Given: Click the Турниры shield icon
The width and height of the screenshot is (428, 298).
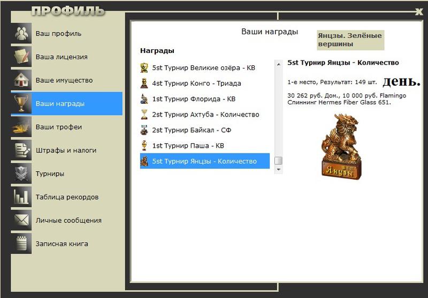Looking at the screenshot, I should coord(21,173).
